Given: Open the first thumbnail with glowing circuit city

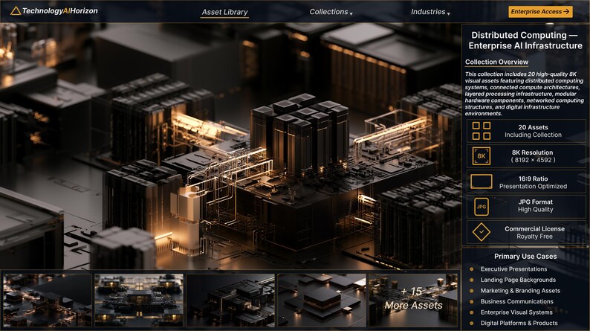Looking at the screenshot, I should point(48,300).
